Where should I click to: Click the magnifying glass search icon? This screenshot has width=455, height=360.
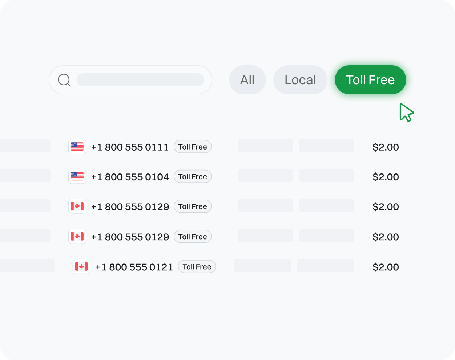[64, 80]
